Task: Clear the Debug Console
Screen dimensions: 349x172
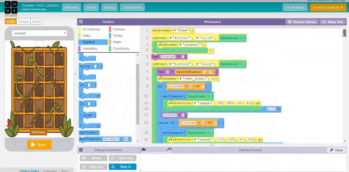Action: (336, 150)
